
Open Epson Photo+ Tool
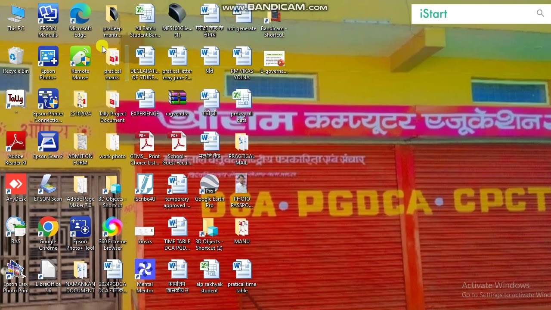pos(80,234)
